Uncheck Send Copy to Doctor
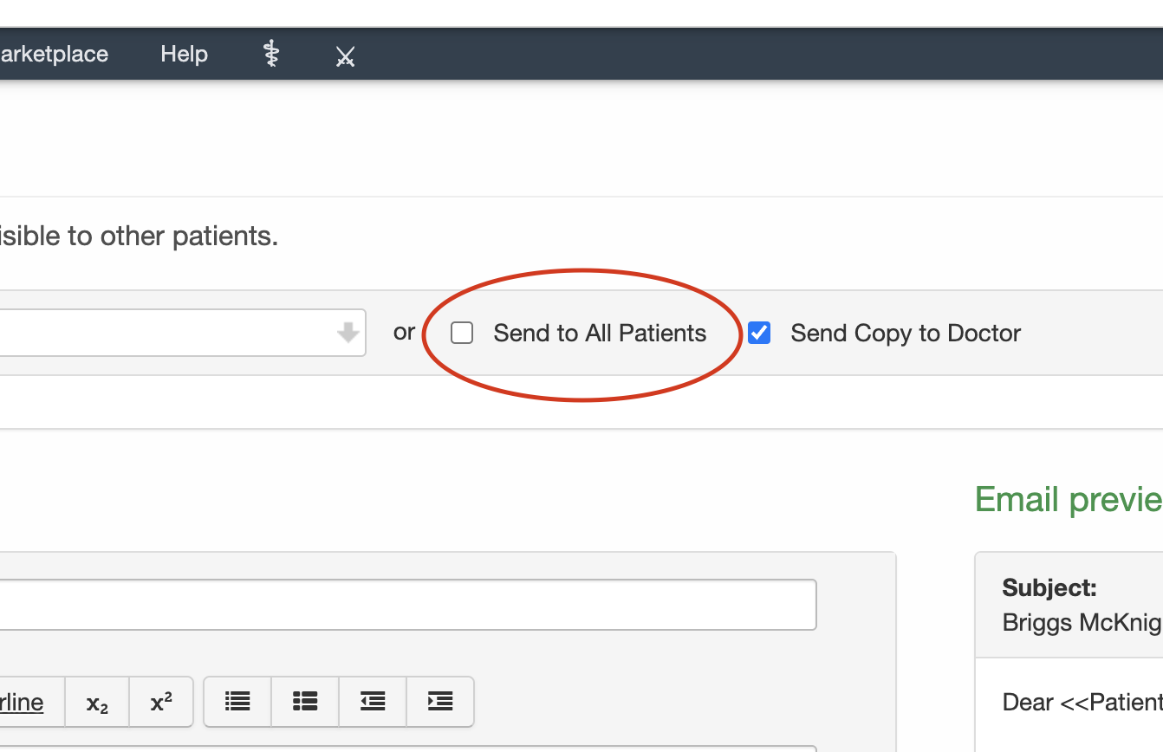Viewport: 1163px width, 752px height. [759, 333]
